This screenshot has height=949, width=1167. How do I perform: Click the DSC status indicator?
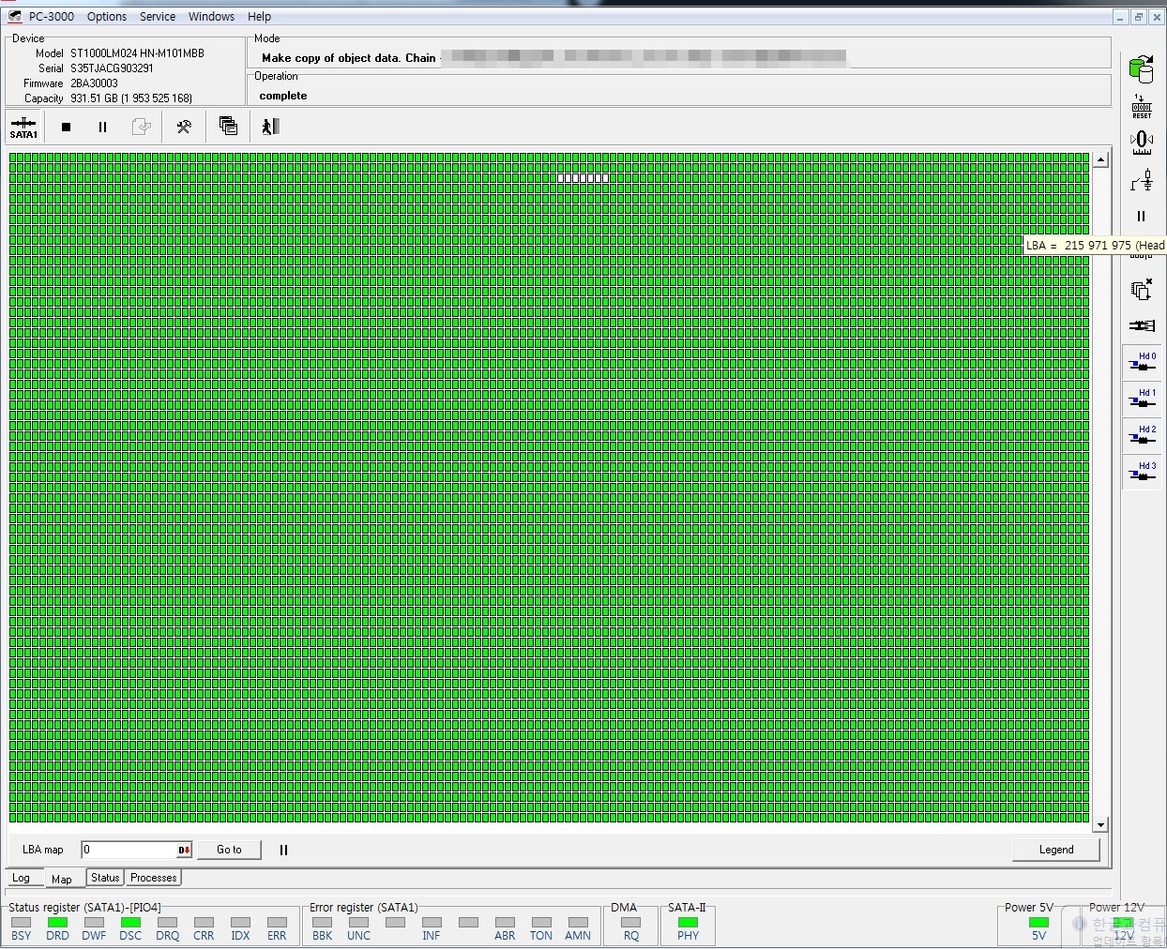tap(130, 923)
